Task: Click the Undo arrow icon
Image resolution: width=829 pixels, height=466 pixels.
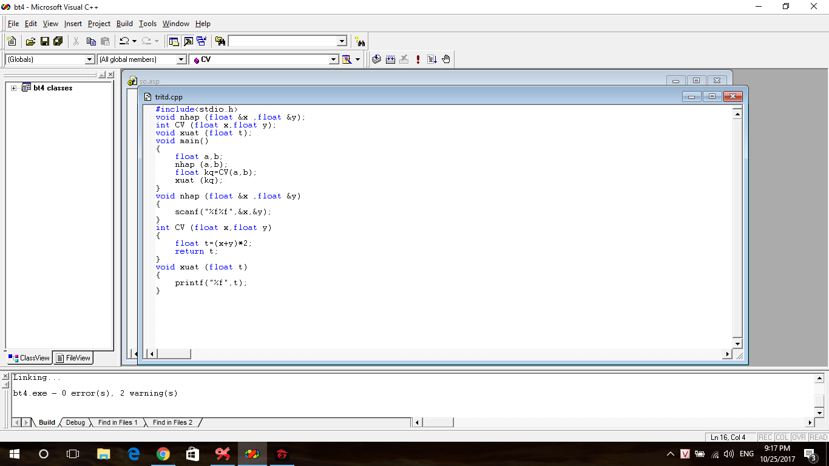Action: 124,41
